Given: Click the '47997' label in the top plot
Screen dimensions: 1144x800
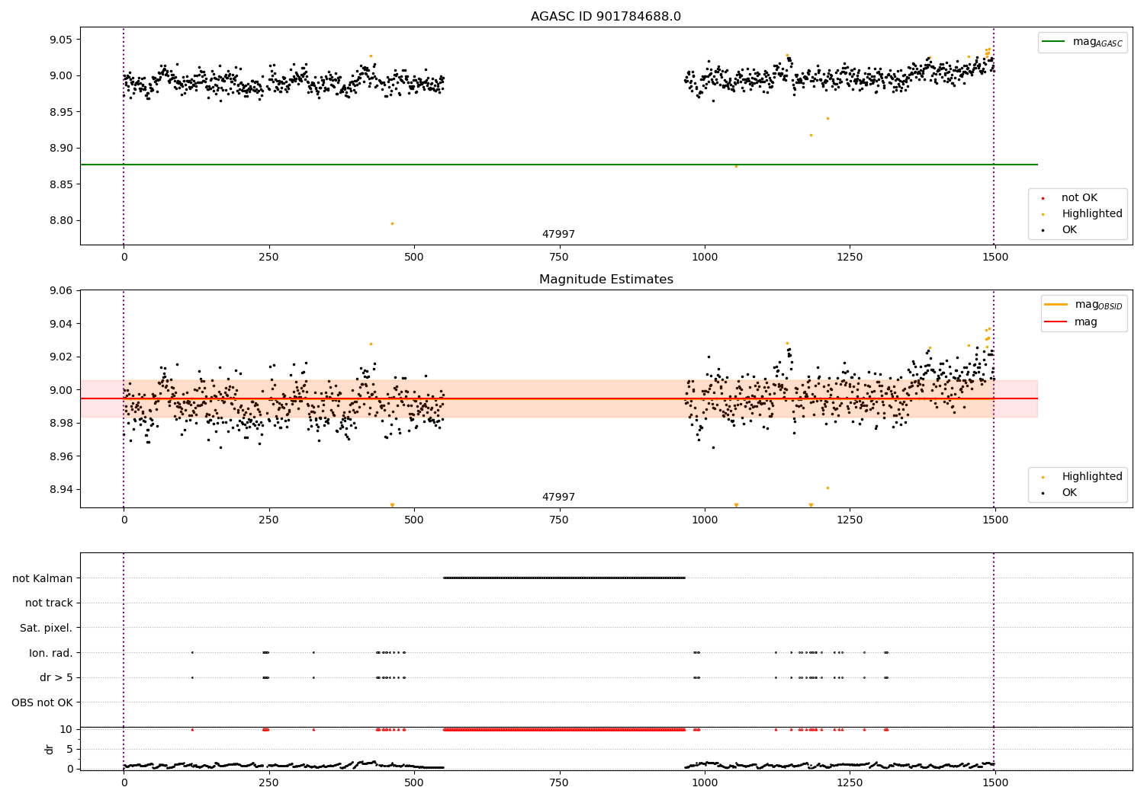Looking at the screenshot, I should pos(558,235).
